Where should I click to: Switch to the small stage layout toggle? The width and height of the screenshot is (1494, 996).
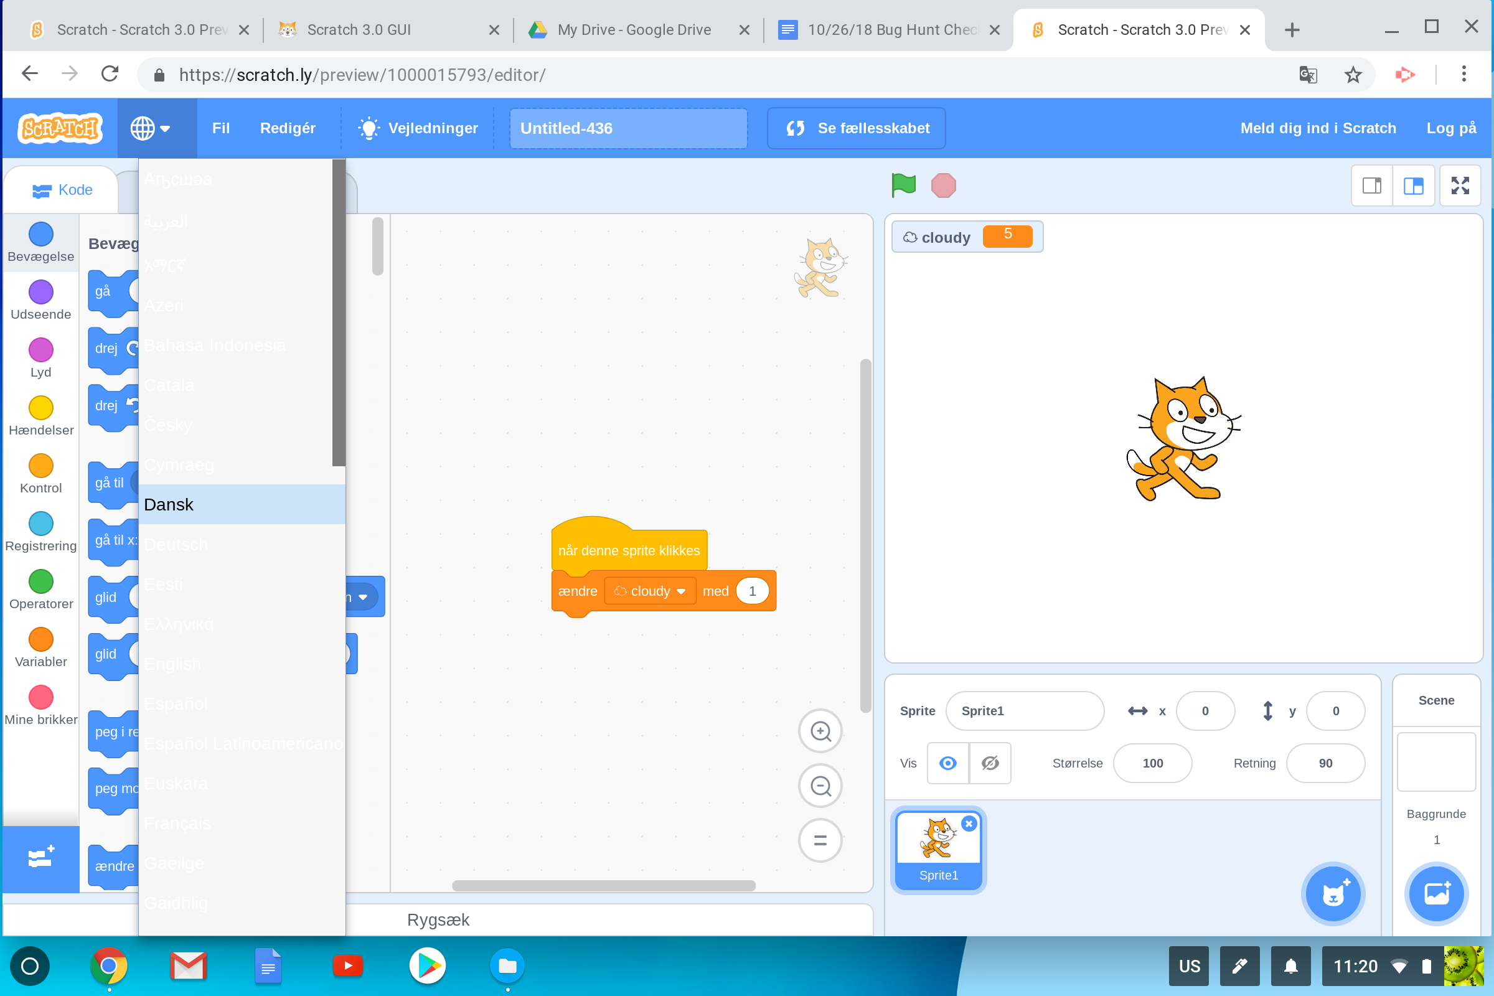(1371, 185)
